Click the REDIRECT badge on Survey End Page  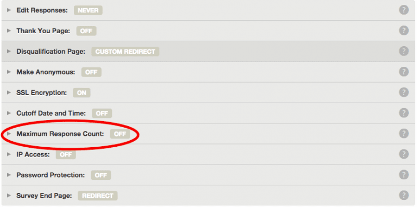[98, 196]
